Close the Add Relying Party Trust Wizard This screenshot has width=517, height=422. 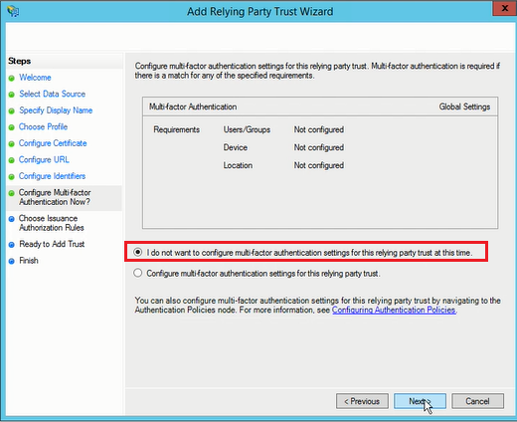click(x=504, y=8)
